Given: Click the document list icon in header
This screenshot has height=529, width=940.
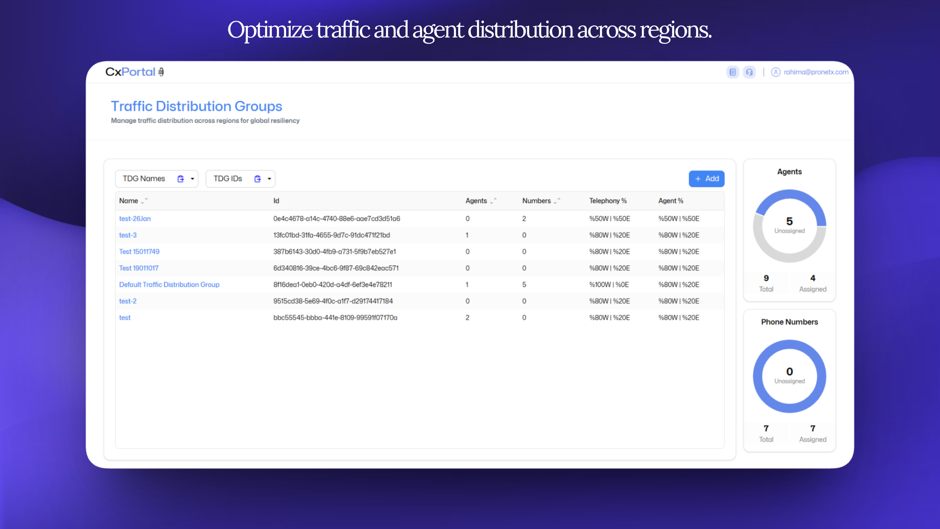Looking at the screenshot, I should click(x=732, y=72).
